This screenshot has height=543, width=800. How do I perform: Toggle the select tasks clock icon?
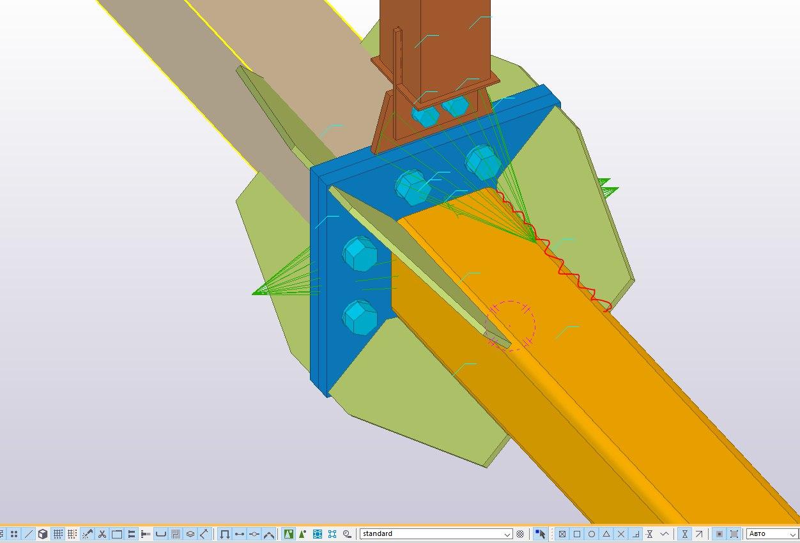(347, 534)
